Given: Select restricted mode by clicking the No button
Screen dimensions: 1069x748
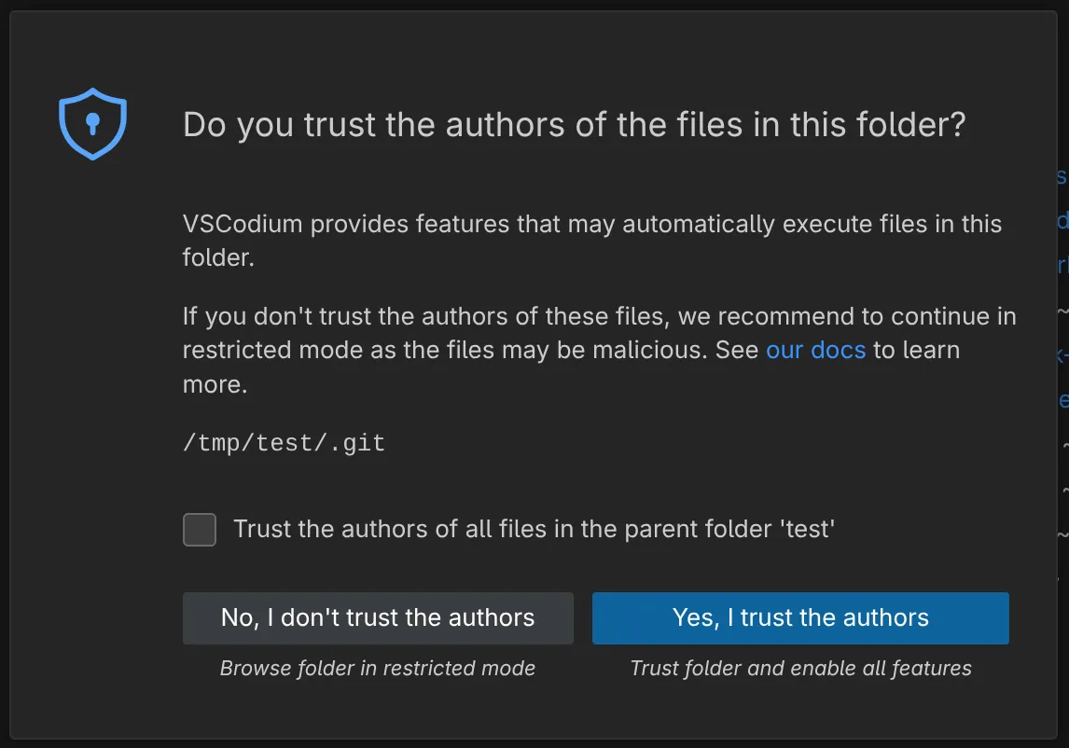Looking at the screenshot, I should pyautogui.click(x=377, y=617).
